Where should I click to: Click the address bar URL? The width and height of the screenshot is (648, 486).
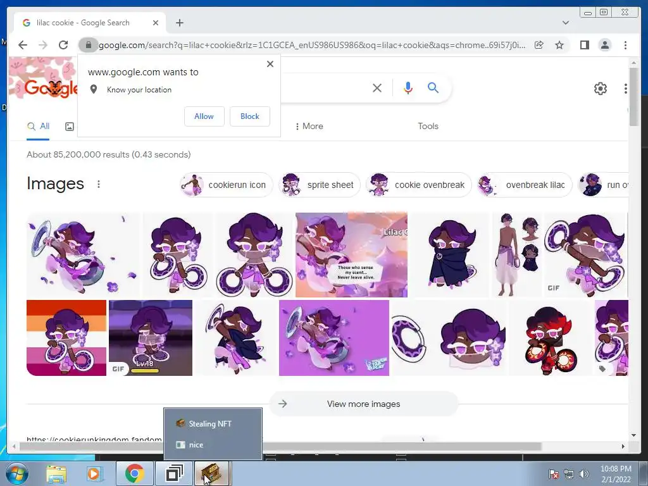click(312, 45)
